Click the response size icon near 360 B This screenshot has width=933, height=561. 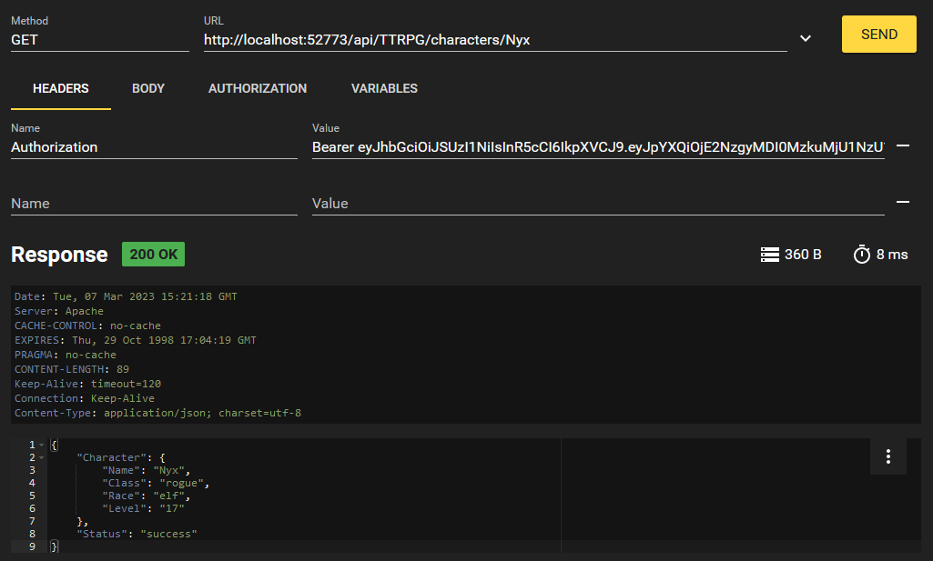coord(769,255)
